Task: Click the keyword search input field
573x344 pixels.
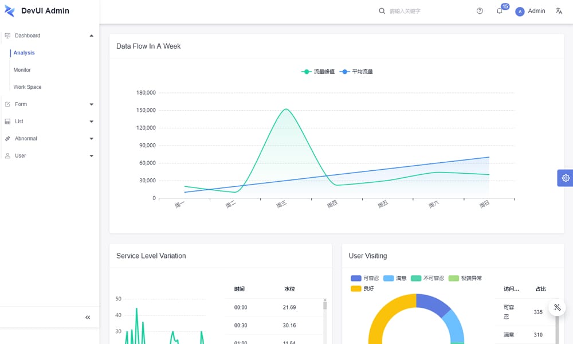Action: coord(427,11)
